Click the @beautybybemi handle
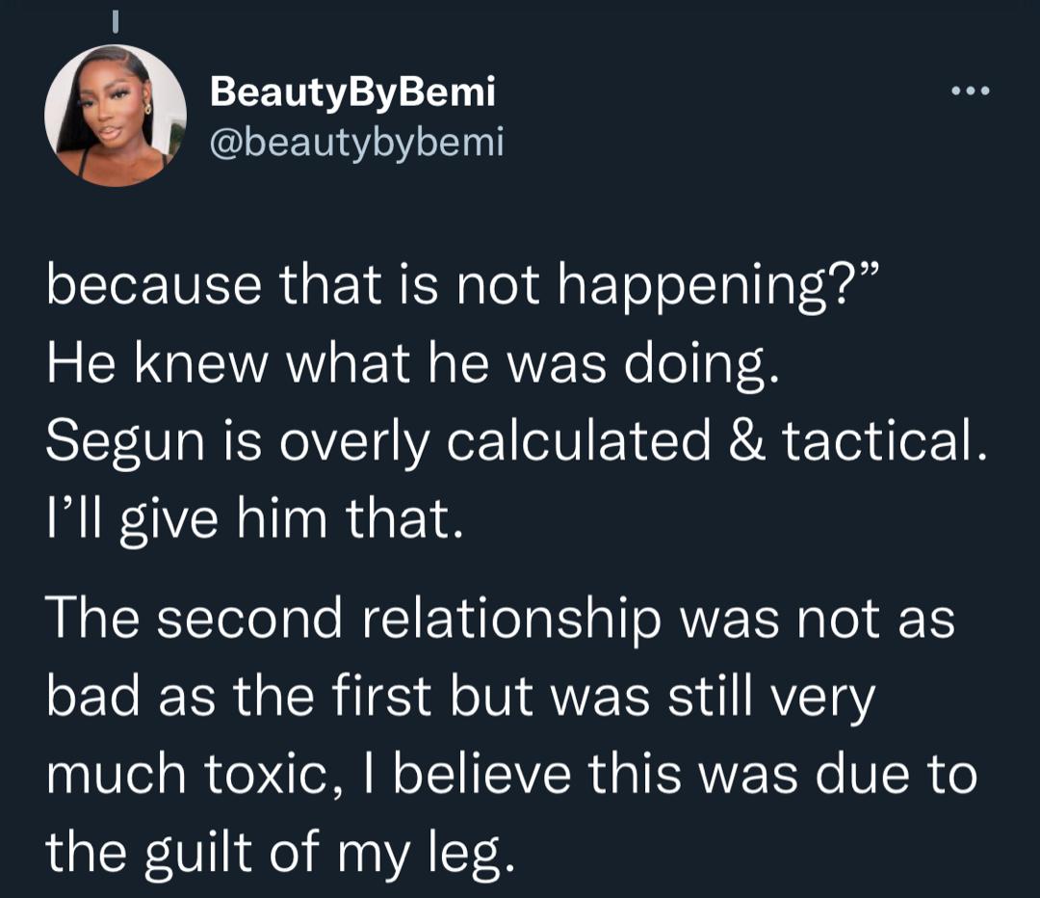The image size is (1040, 898). (x=356, y=144)
